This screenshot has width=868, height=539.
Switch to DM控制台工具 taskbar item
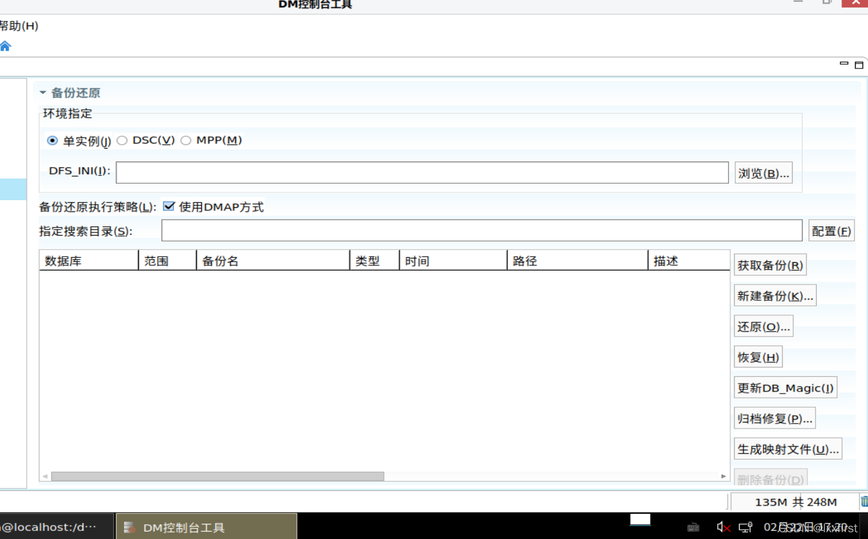[206, 527]
